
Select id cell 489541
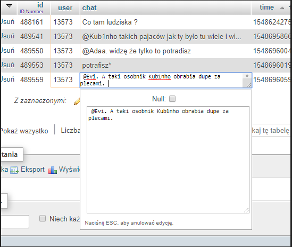point(32,36)
